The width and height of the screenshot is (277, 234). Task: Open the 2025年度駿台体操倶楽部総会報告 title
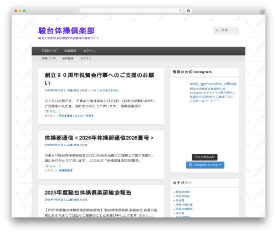pos(88,193)
